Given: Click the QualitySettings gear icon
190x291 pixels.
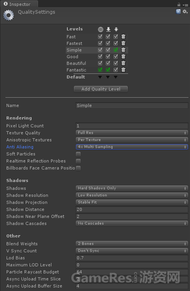Looking at the screenshot, I should click(9, 15).
